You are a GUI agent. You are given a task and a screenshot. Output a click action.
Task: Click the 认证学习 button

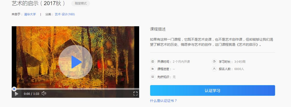click(x=213, y=91)
